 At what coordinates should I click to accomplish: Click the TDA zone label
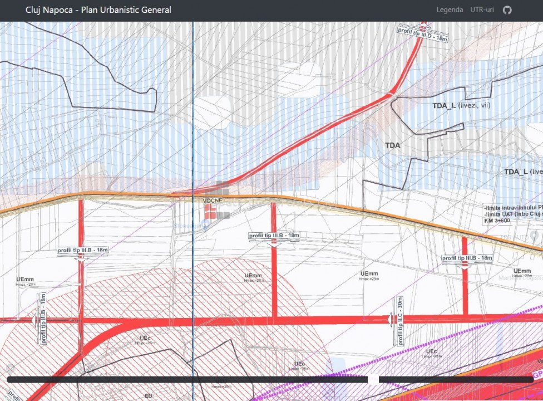(x=393, y=145)
